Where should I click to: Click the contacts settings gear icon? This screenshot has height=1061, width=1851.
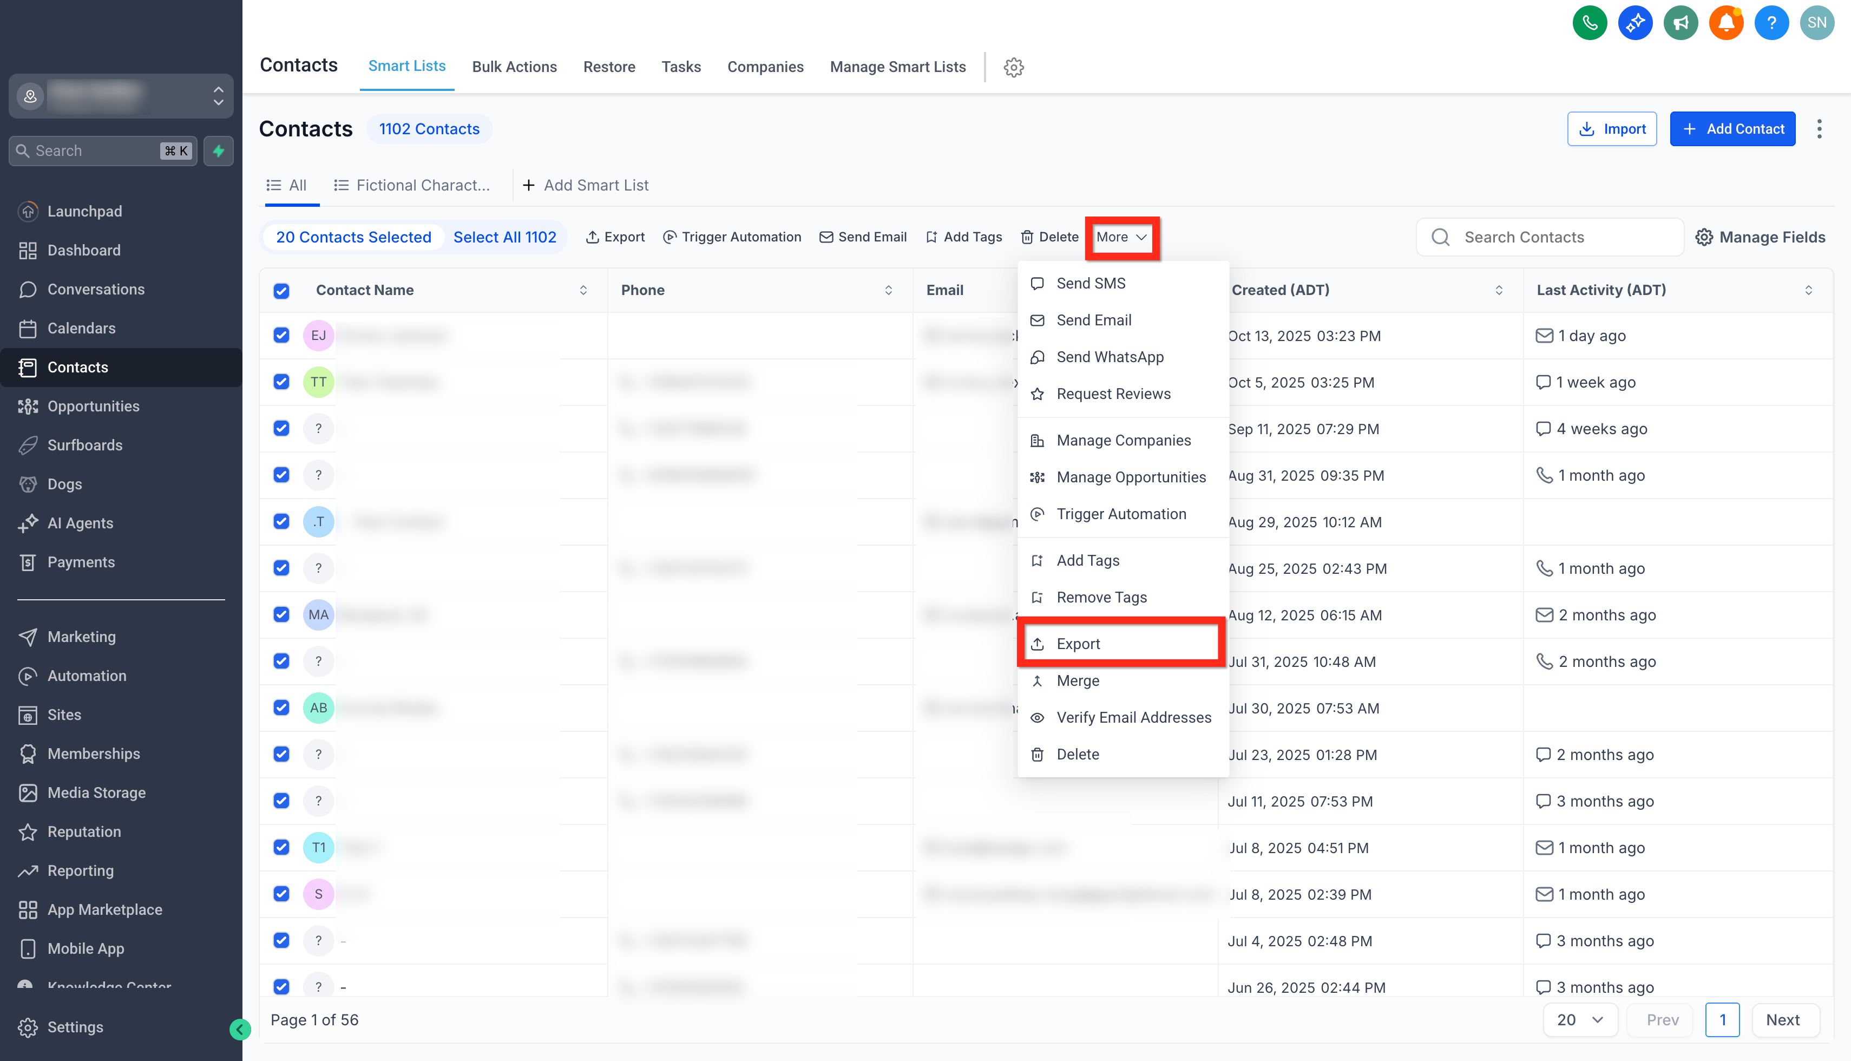click(x=1013, y=67)
